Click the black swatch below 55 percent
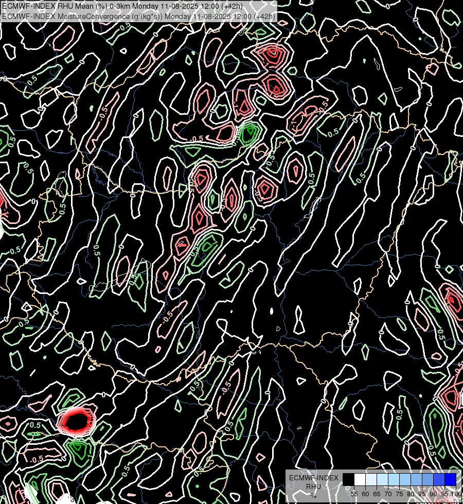The image size is (463, 504). [x=348, y=480]
